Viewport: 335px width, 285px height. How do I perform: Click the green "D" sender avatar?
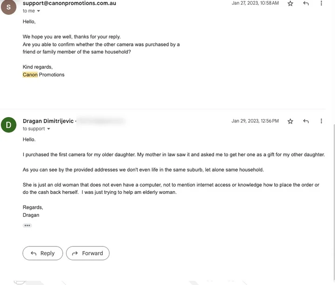click(8, 125)
